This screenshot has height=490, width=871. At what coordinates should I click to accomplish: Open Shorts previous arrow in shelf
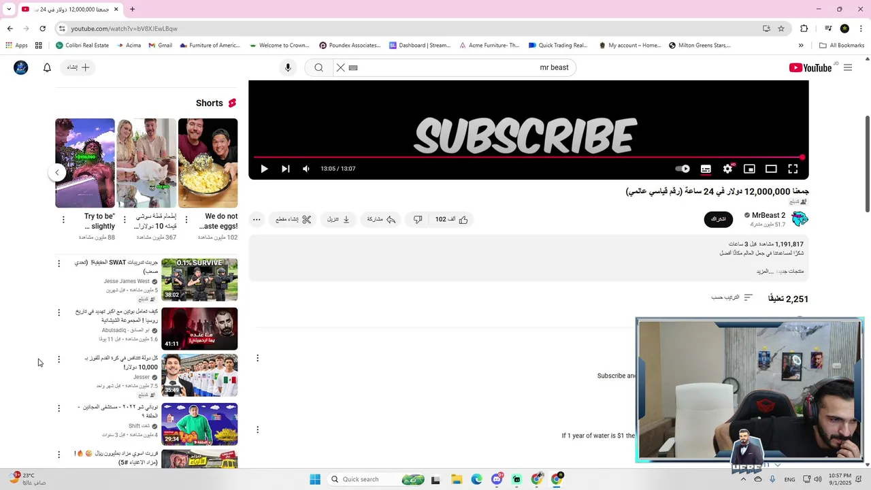[57, 172]
